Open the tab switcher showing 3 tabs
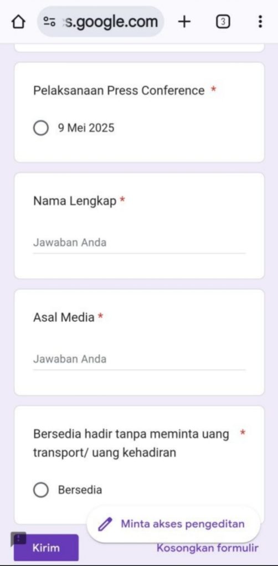 pos(223,22)
